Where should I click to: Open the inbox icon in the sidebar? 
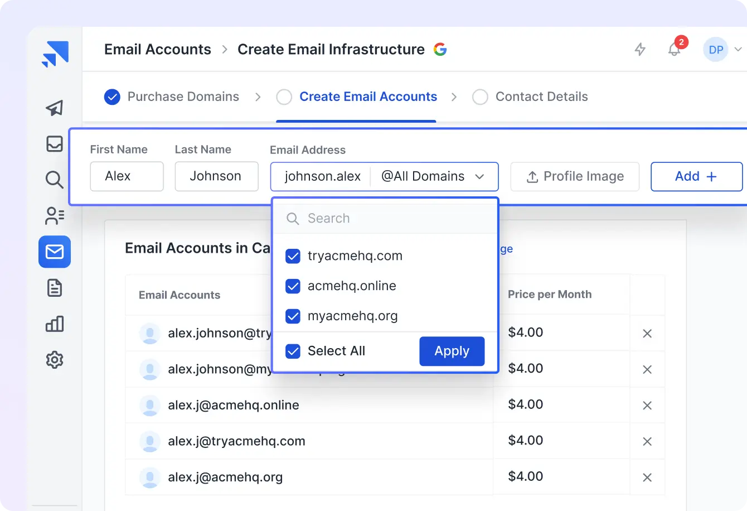coord(54,144)
